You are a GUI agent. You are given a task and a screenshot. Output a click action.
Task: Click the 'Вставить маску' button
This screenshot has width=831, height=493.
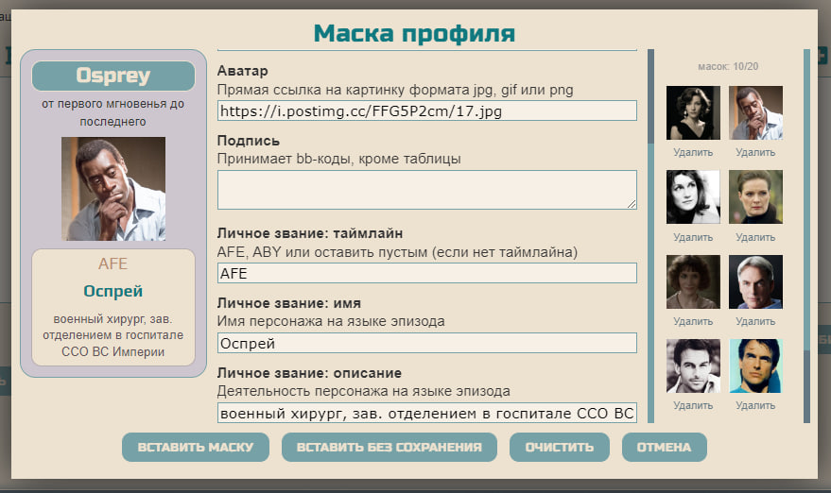click(x=196, y=447)
